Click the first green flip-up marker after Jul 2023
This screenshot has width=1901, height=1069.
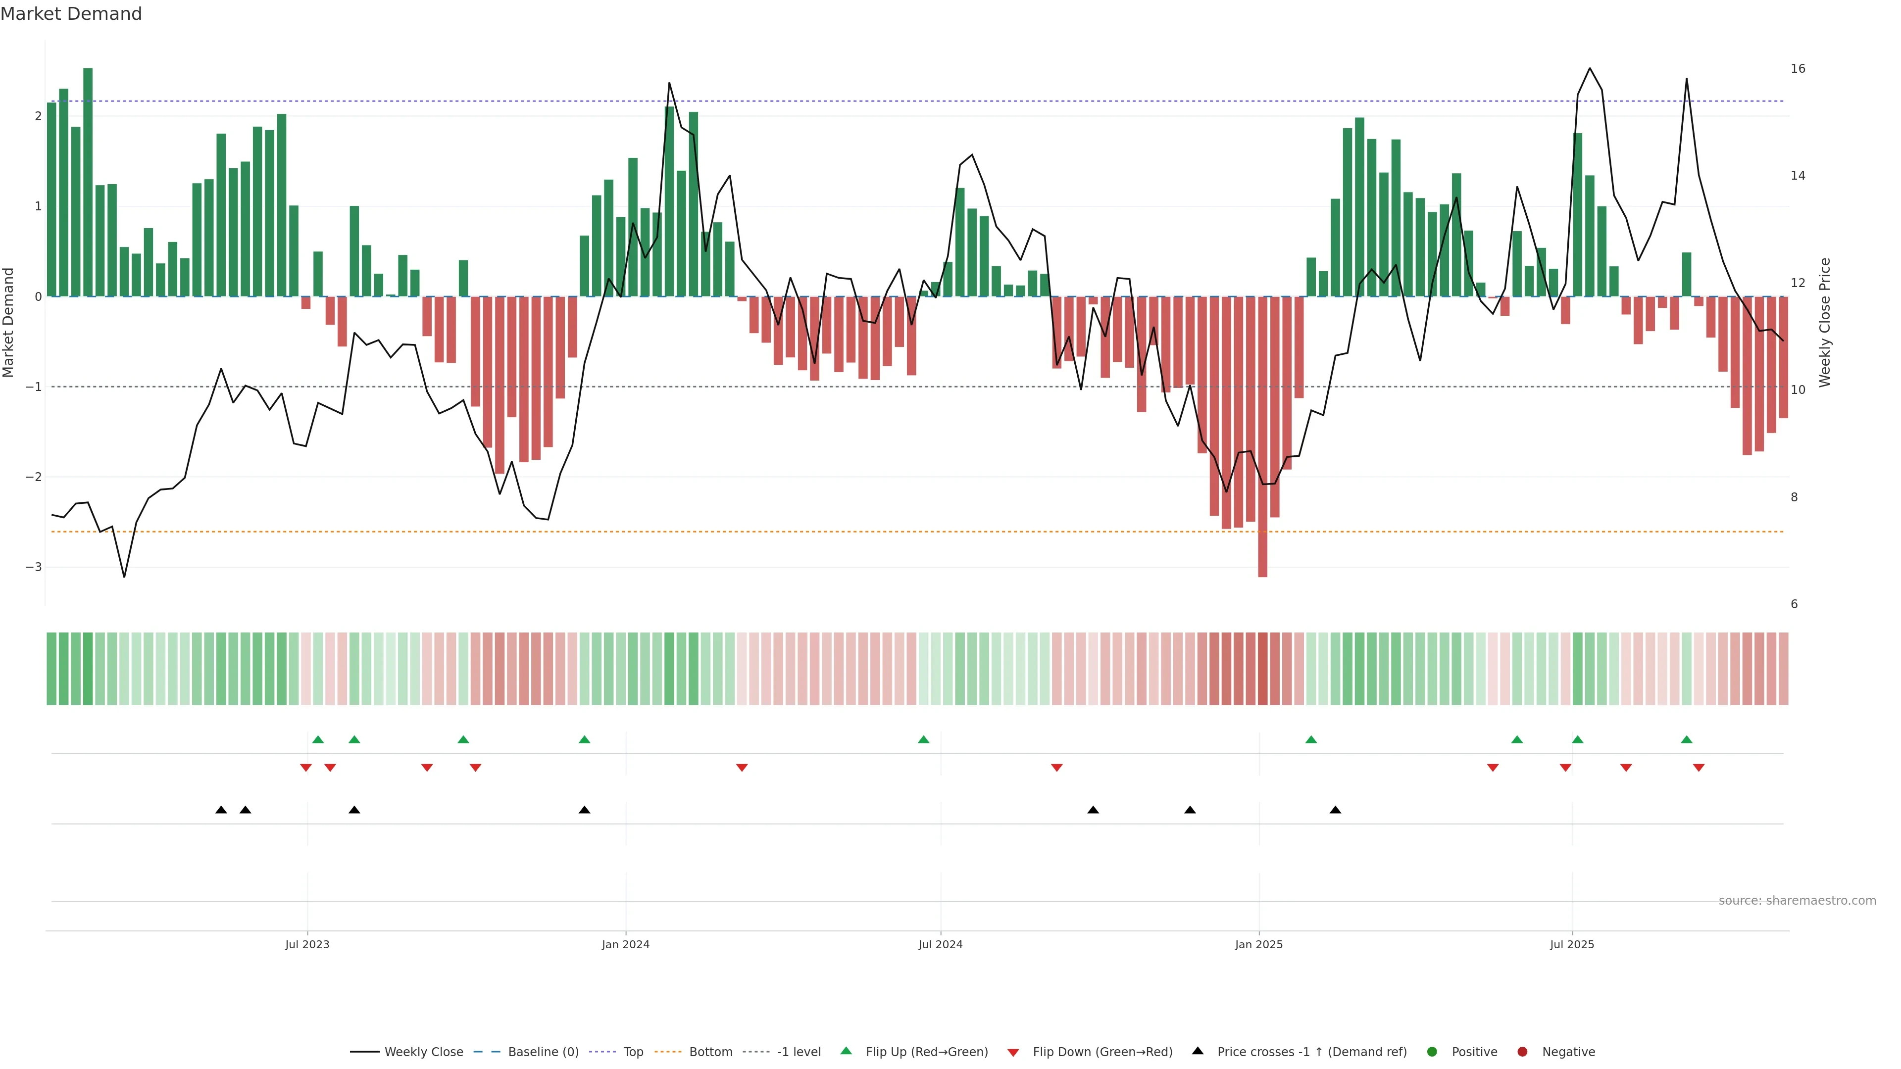click(318, 740)
